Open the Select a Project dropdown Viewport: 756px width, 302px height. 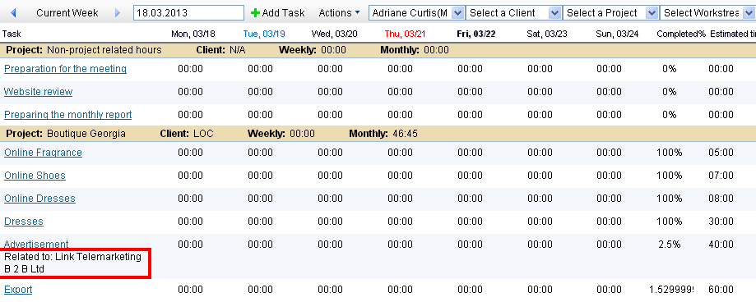[611, 13]
